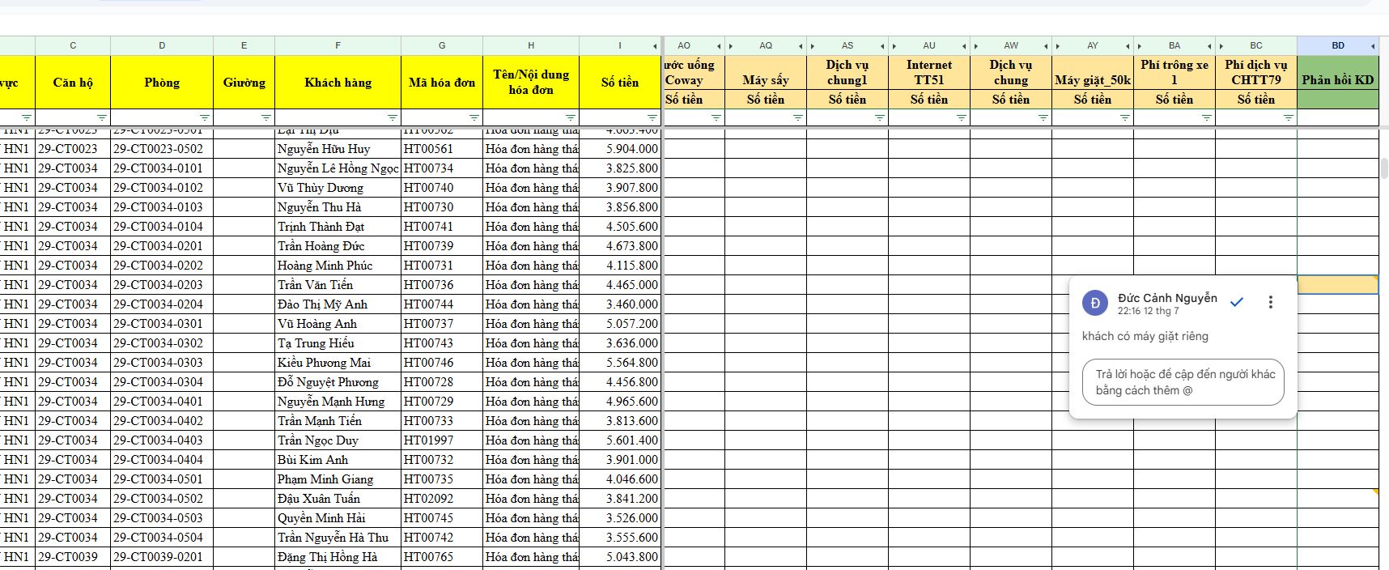1389x570 pixels.
Task: Open the three-dot menu on the comment
Action: (1270, 302)
